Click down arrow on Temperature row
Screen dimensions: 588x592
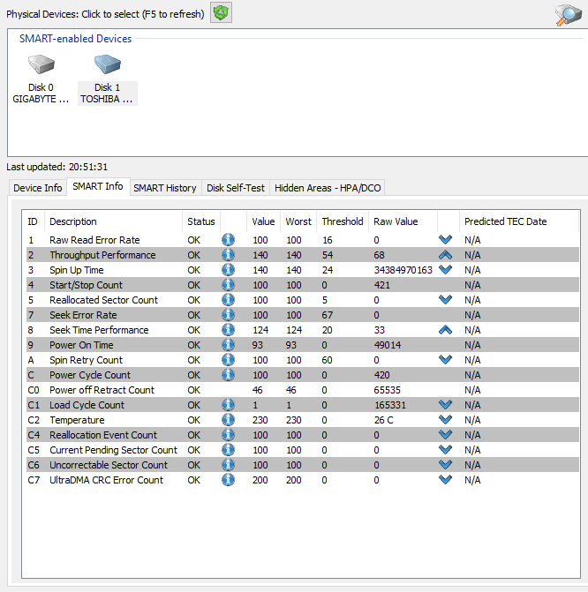446,419
